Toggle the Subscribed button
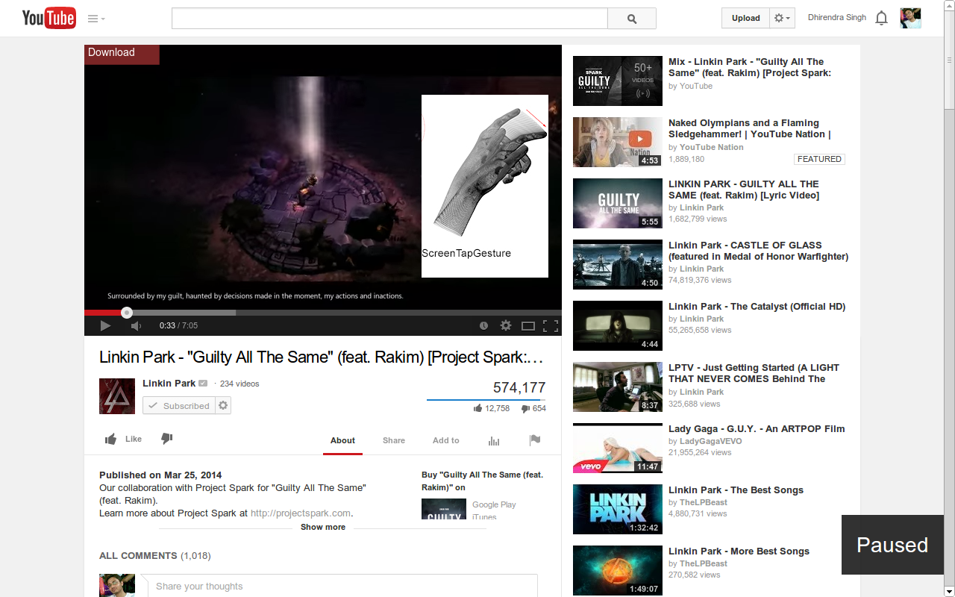This screenshot has width=955, height=597. point(179,405)
